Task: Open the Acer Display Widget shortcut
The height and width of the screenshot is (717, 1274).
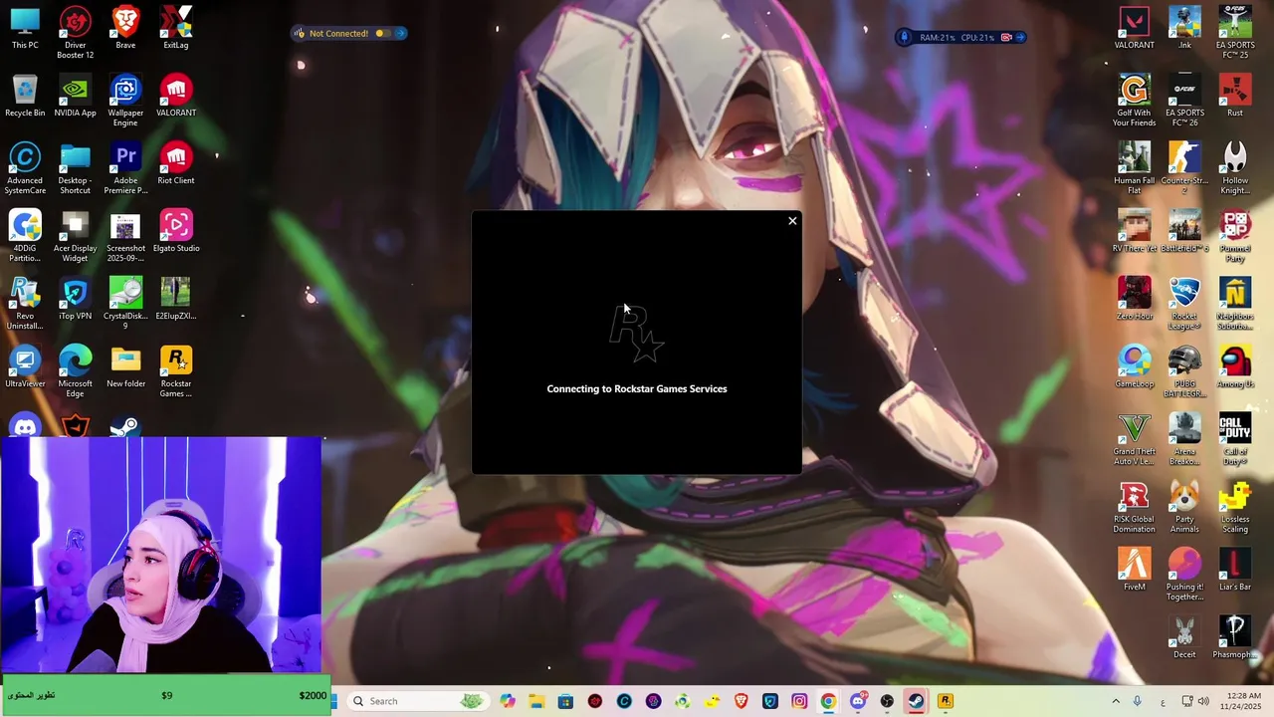Action: coord(76,236)
